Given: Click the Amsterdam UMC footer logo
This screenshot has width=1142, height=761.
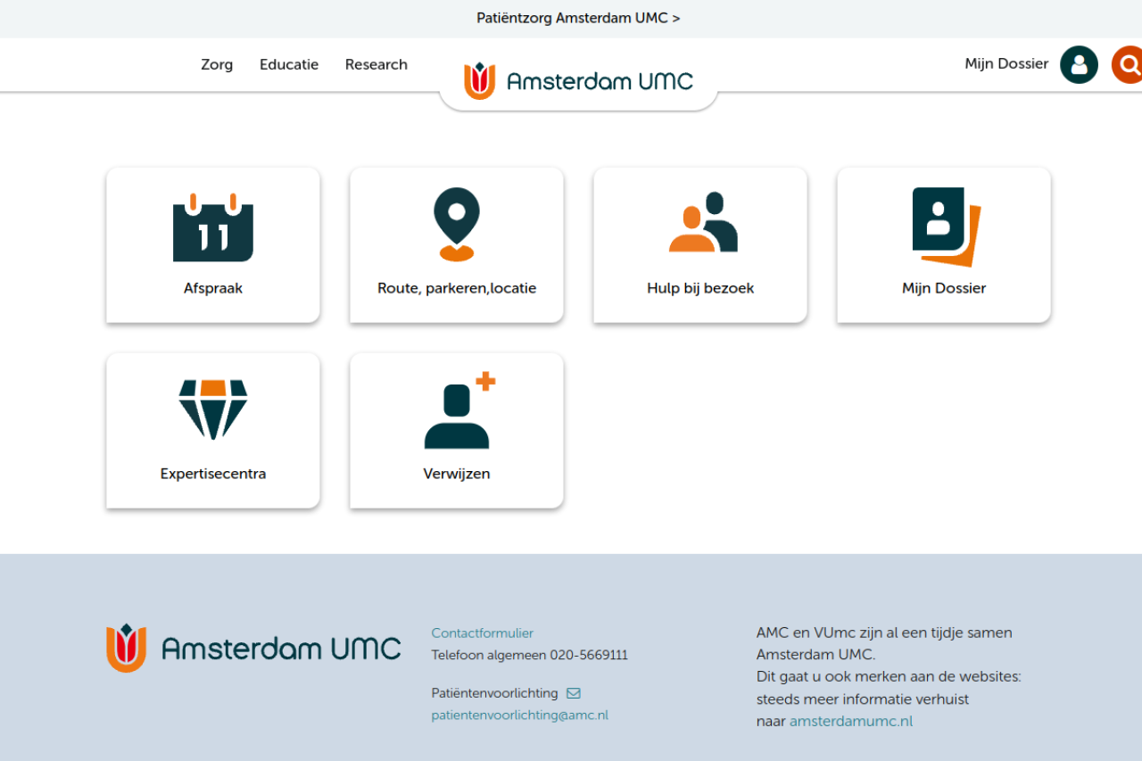Looking at the screenshot, I should pos(253,648).
